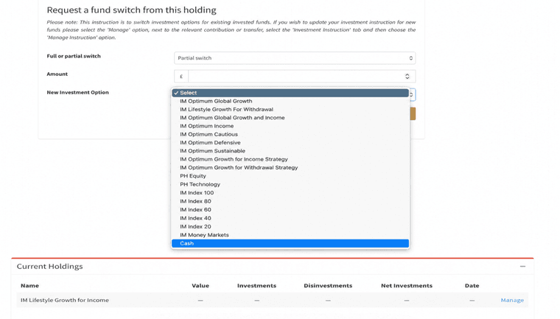Choose IM Optimum Cautious option
The image size is (560, 319).
(209, 134)
